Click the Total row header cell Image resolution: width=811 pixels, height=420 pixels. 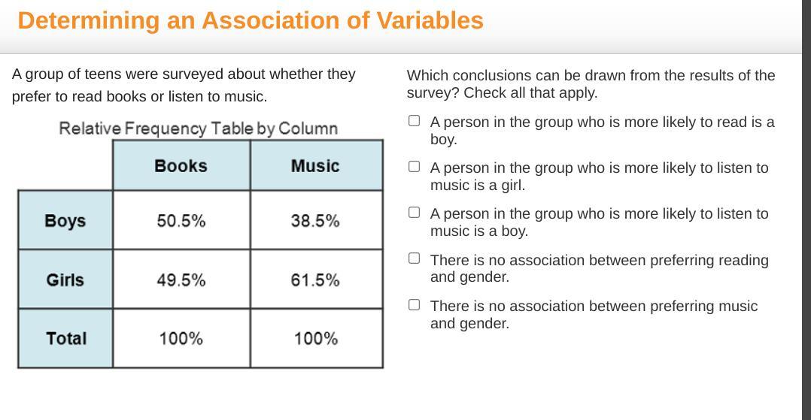(x=65, y=338)
